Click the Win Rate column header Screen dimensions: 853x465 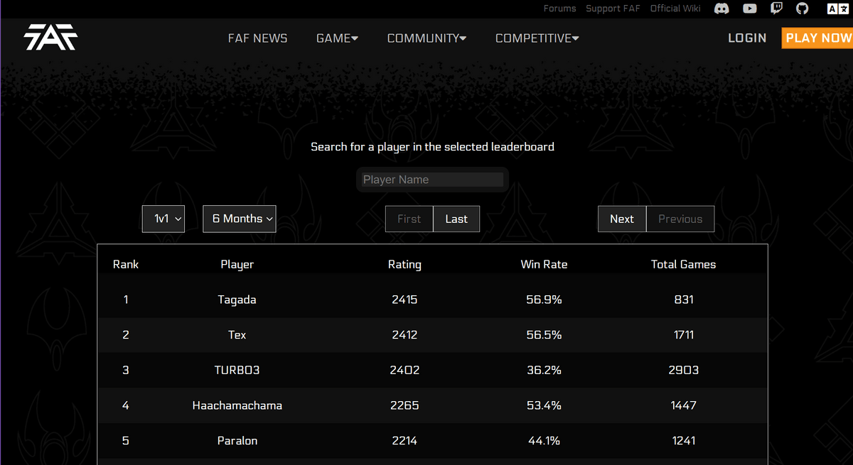544,264
